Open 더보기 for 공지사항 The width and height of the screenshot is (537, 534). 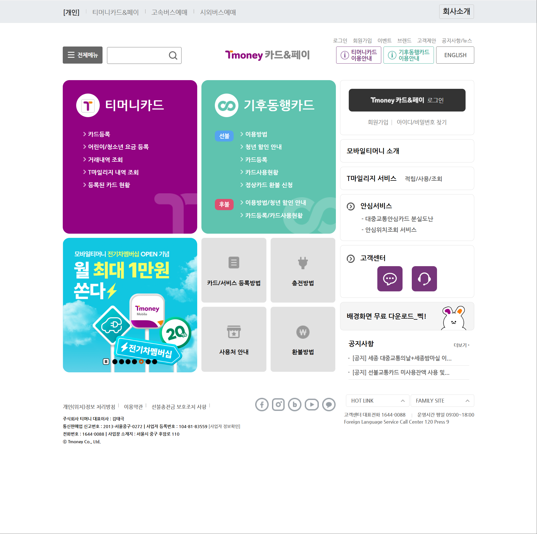(x=461, y=345)
